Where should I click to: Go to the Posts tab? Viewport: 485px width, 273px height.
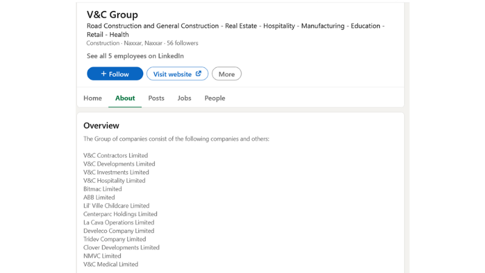[156, 98]
